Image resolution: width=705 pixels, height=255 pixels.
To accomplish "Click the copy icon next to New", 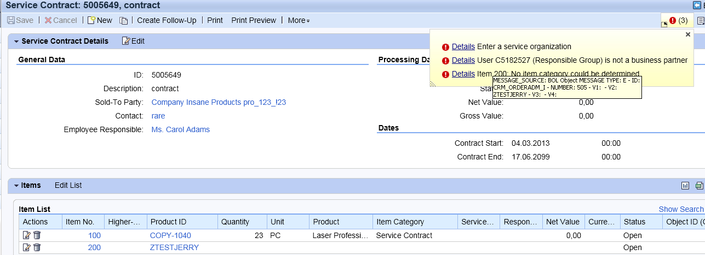I will coord(124,21).
